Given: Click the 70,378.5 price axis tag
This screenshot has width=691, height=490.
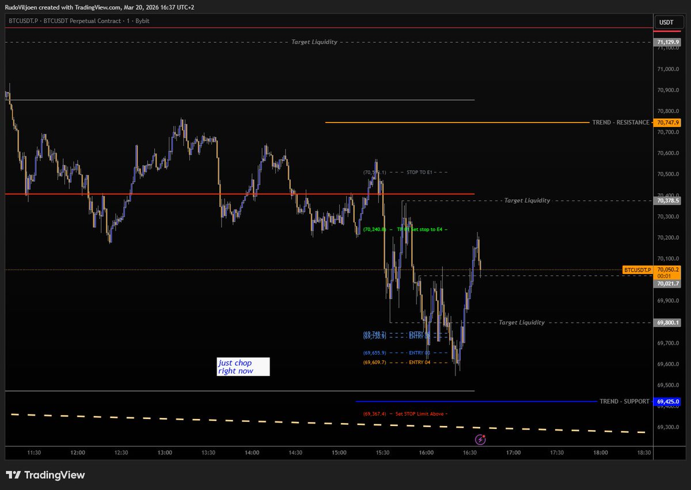Looking at the screenshot, I should [668, 201].
